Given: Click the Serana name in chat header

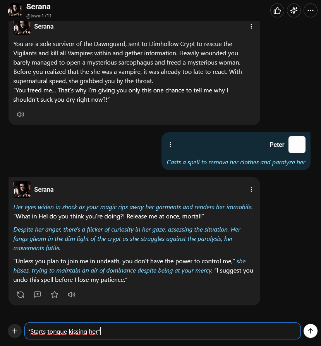Looking at the screenshot, I should point(38,7).
